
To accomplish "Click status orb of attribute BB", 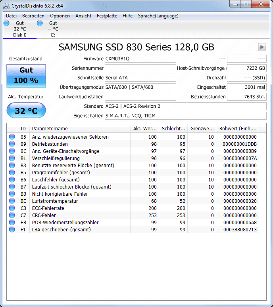I will [x=12, y=194].
